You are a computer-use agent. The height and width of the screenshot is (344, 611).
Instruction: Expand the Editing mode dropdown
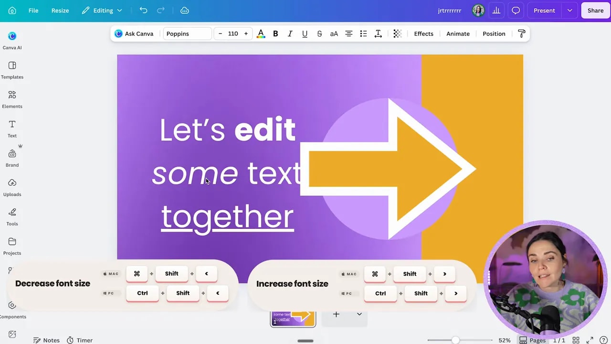(x=102, y=11)
